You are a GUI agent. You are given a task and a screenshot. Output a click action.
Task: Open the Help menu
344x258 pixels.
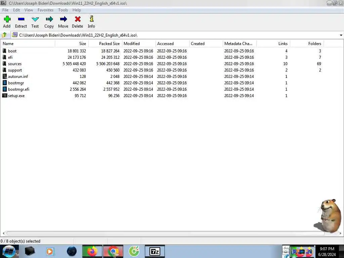(77, 10)
